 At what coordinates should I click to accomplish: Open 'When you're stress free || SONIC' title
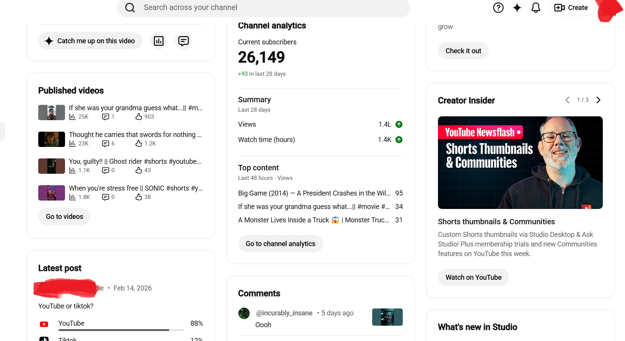[136, 188]
